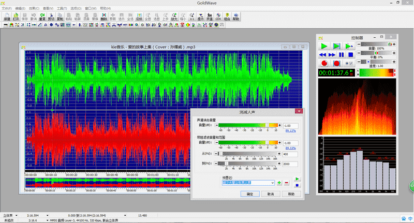Click the 平衡 balance slider in 控制器
Image resolution: width=414 pixels, height=223 pixels.
376,53
